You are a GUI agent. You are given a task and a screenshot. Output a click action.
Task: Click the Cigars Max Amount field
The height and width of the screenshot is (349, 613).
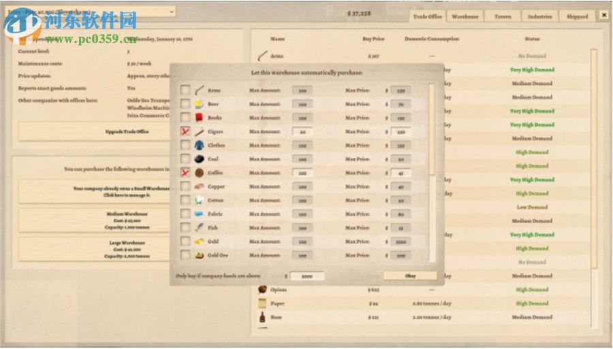tap(302, 132)
